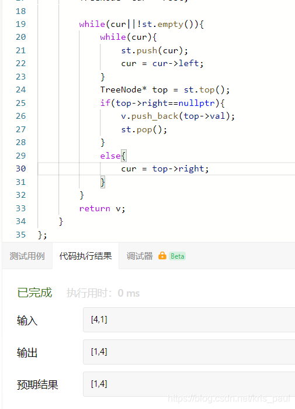
Task: Click the code line 'st.pop();'
Action: point(144,130)
